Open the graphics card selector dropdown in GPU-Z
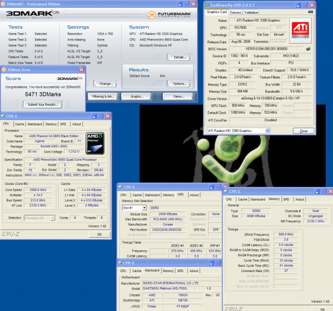333x311 pixels. 267,131
